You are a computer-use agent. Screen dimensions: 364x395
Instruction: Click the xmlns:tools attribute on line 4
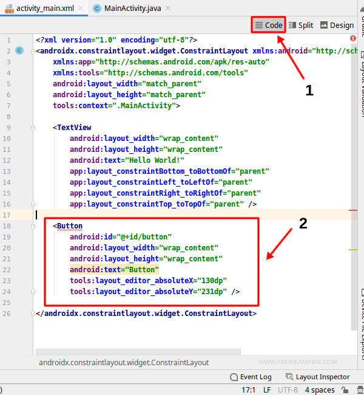coord(150,73)
